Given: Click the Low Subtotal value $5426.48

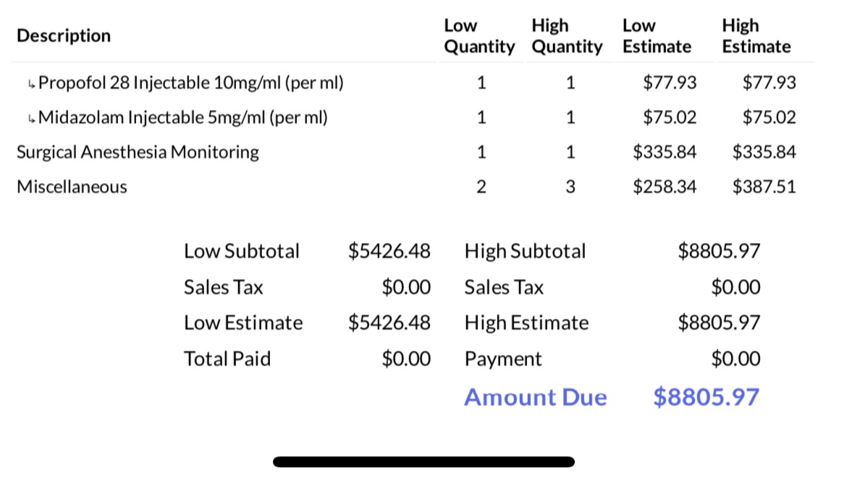Looking at the screenshot, I should tap(389, 251).
